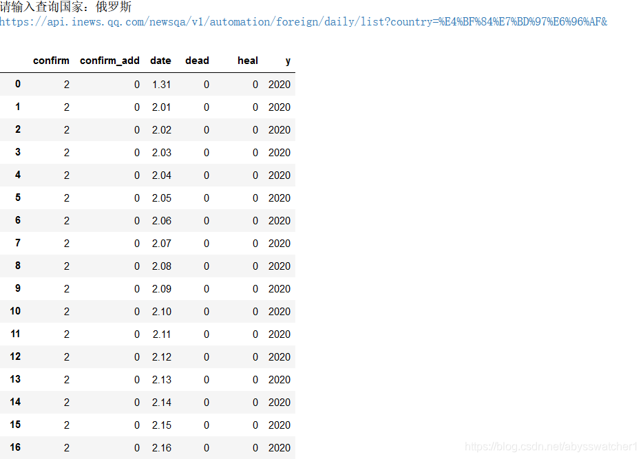Select date cell 1.31
Screen dimensions: 643x459
(162, 85)
